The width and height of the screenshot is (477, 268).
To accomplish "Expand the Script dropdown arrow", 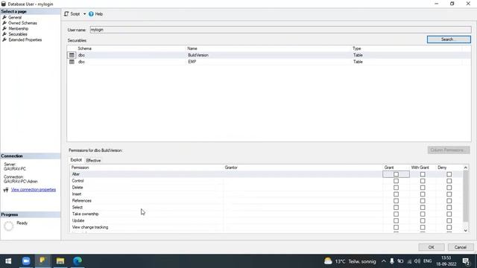I will pos(84,14).
